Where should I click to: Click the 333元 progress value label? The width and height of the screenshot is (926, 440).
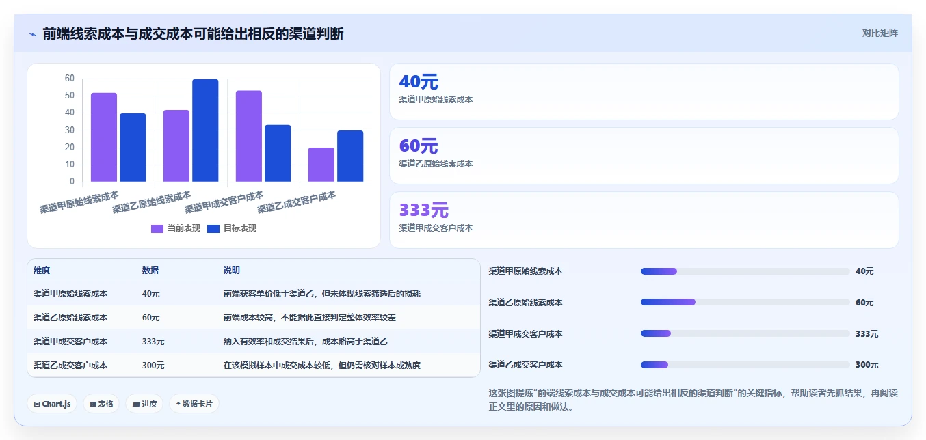pyautogui.click(x=867, y=333)
